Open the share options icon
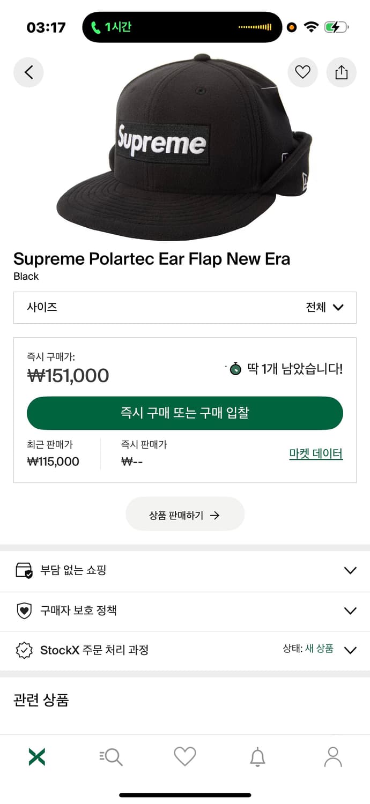Screen dimensions: 370x804 (342, 72)
